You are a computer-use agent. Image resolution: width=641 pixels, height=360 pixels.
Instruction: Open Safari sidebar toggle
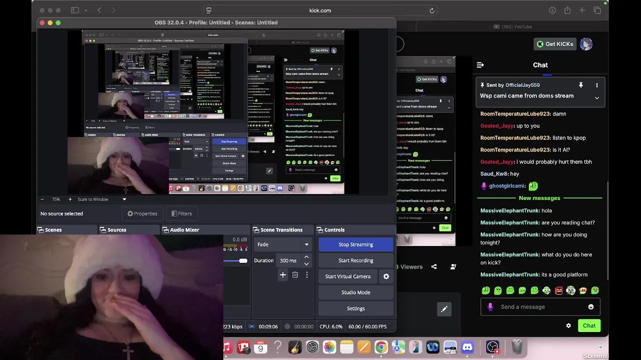pos(75,10)
